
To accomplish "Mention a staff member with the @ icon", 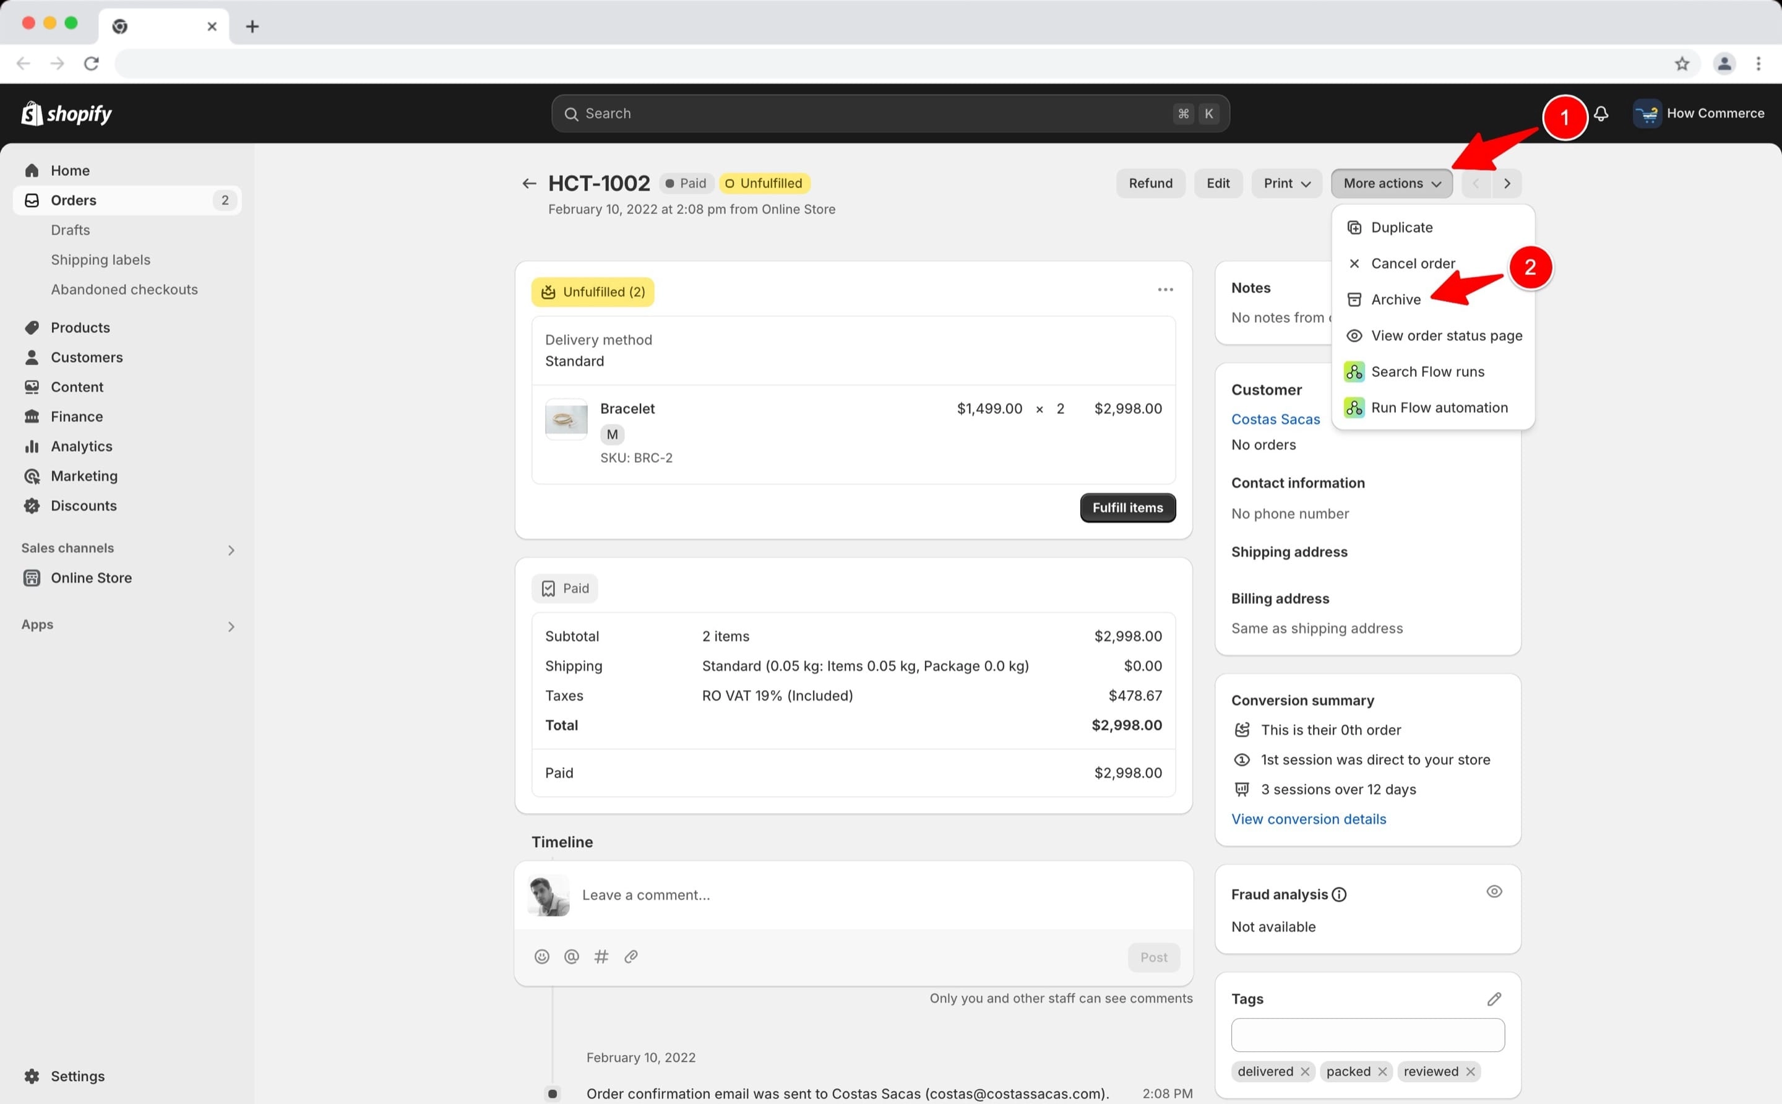I will [572, 957].
